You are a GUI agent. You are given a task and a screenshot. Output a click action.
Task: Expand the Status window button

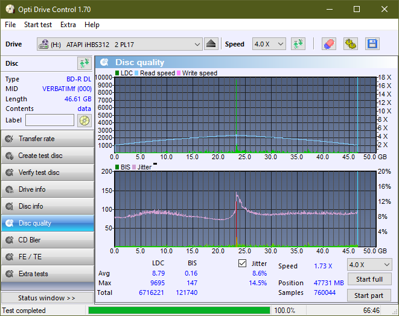(x=48, y=298)
